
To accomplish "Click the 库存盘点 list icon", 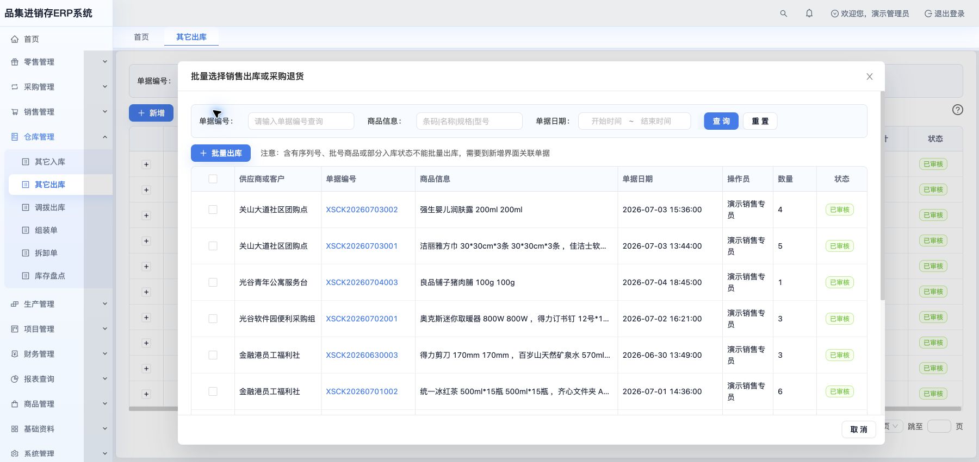I will coord(26,276).
